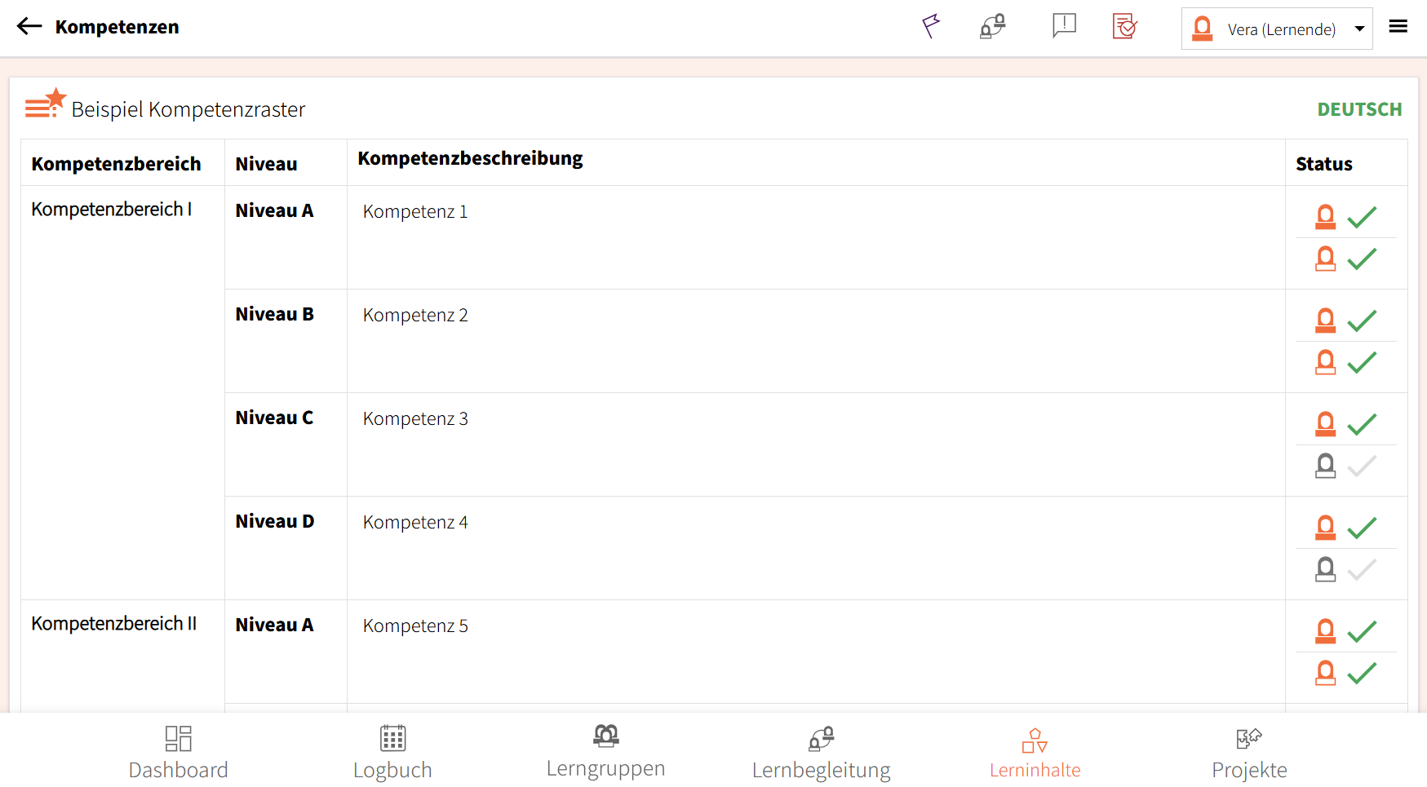Click Kompetenz 2 second orange person icon

[x=1326, y=362]
